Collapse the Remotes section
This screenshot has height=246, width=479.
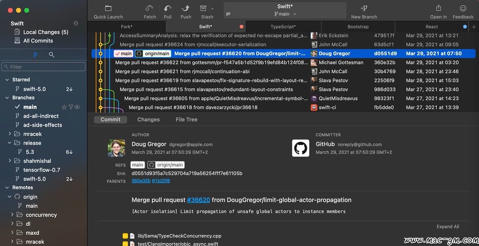[7, 188]
